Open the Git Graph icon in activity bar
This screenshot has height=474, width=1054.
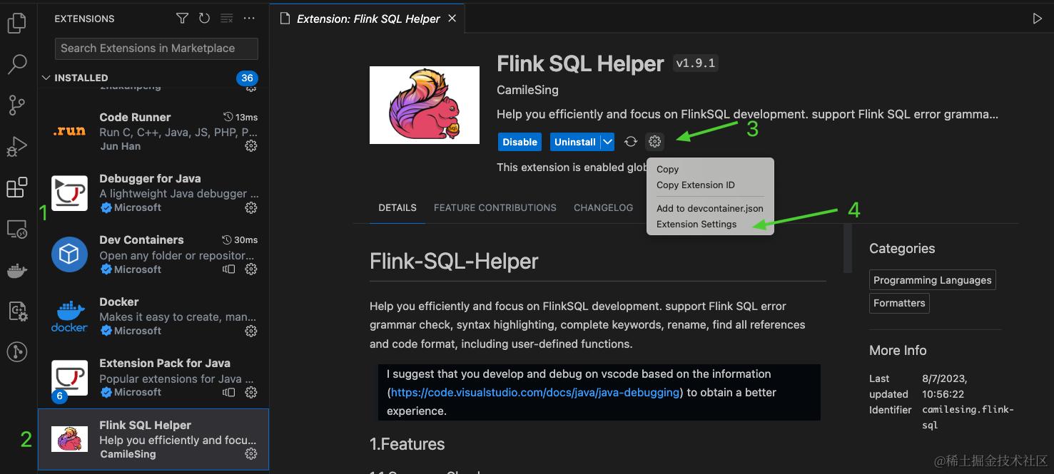pyautogui.click(x=16, y=351)
